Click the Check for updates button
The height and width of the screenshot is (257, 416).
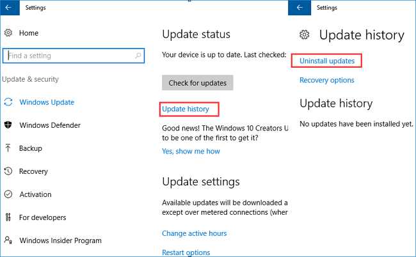tap(198, 82)
